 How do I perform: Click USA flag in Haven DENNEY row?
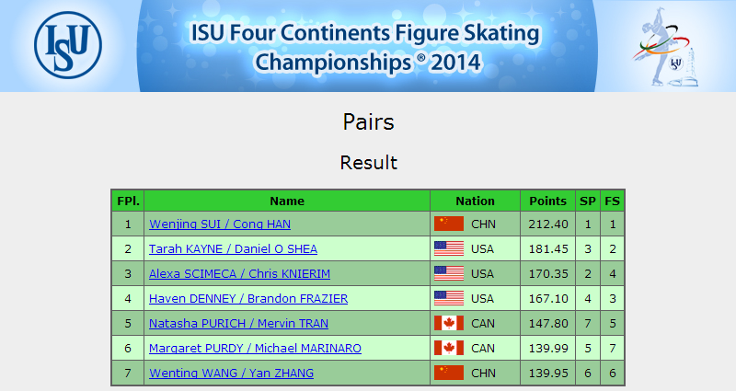pos(449,298)
